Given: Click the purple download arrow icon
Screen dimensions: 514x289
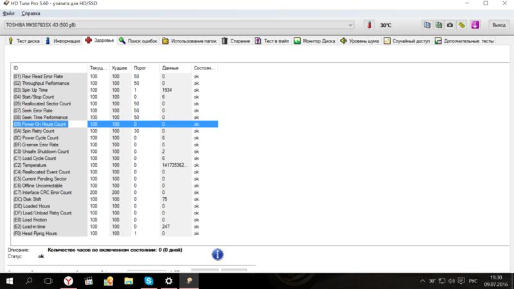Looking at the screenshot, I should pos(475,25).
